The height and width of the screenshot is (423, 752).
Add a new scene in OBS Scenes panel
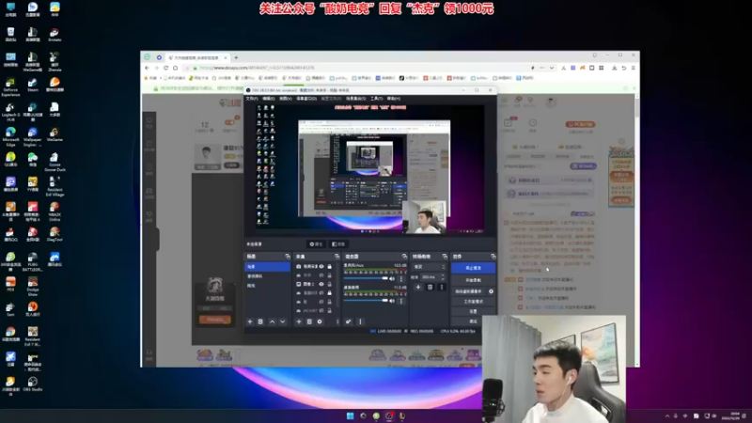click(250, 321)
